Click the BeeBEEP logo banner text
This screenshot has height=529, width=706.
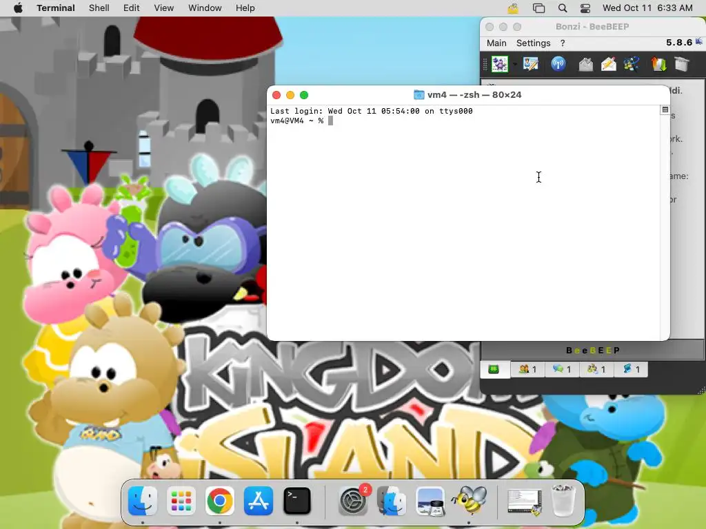pos(592,351)
